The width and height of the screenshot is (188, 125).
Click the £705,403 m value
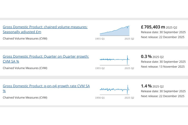coord(153,27)
